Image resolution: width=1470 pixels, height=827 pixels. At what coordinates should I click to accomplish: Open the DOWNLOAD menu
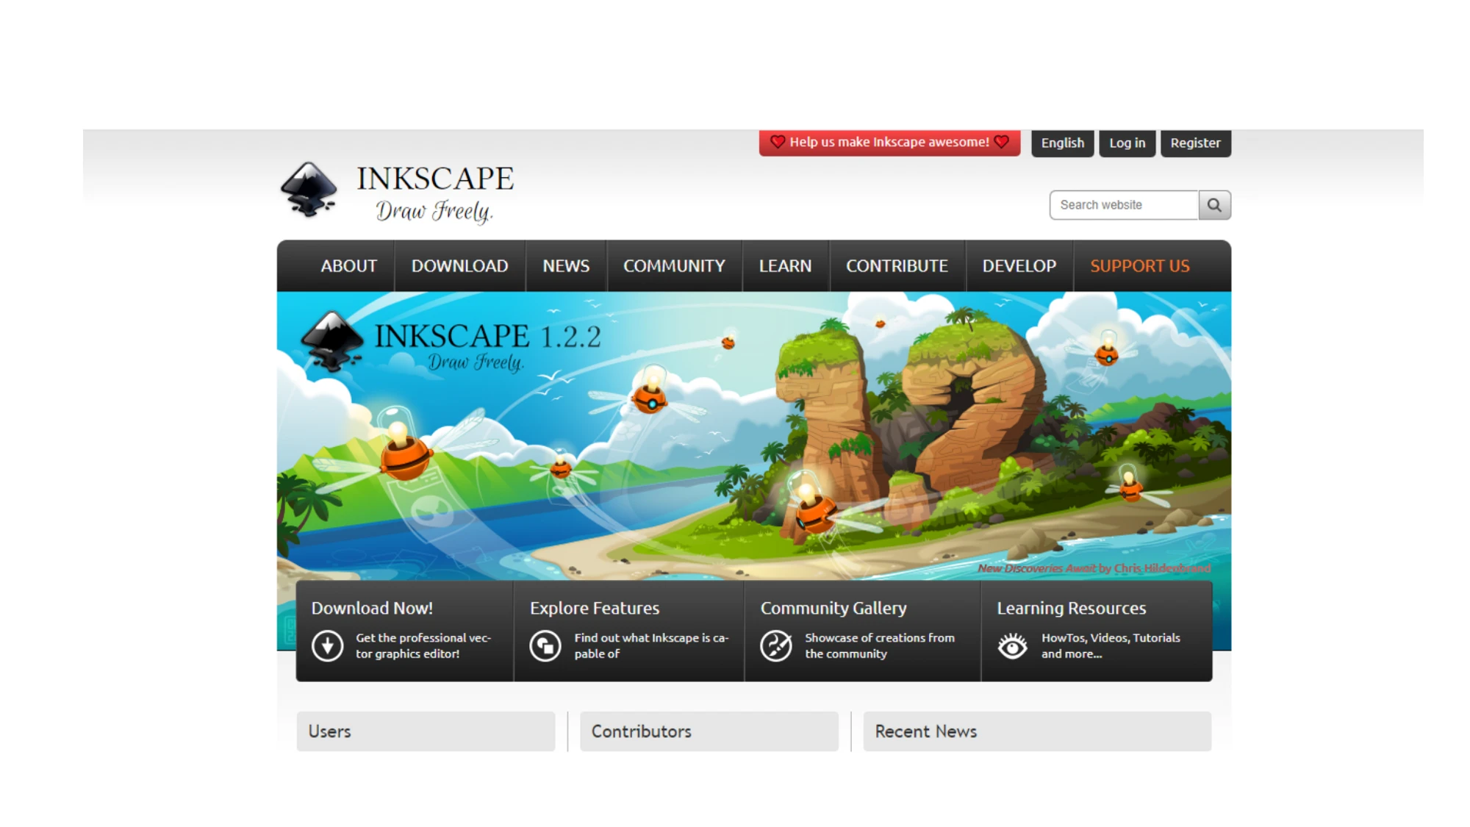(460, 266)
